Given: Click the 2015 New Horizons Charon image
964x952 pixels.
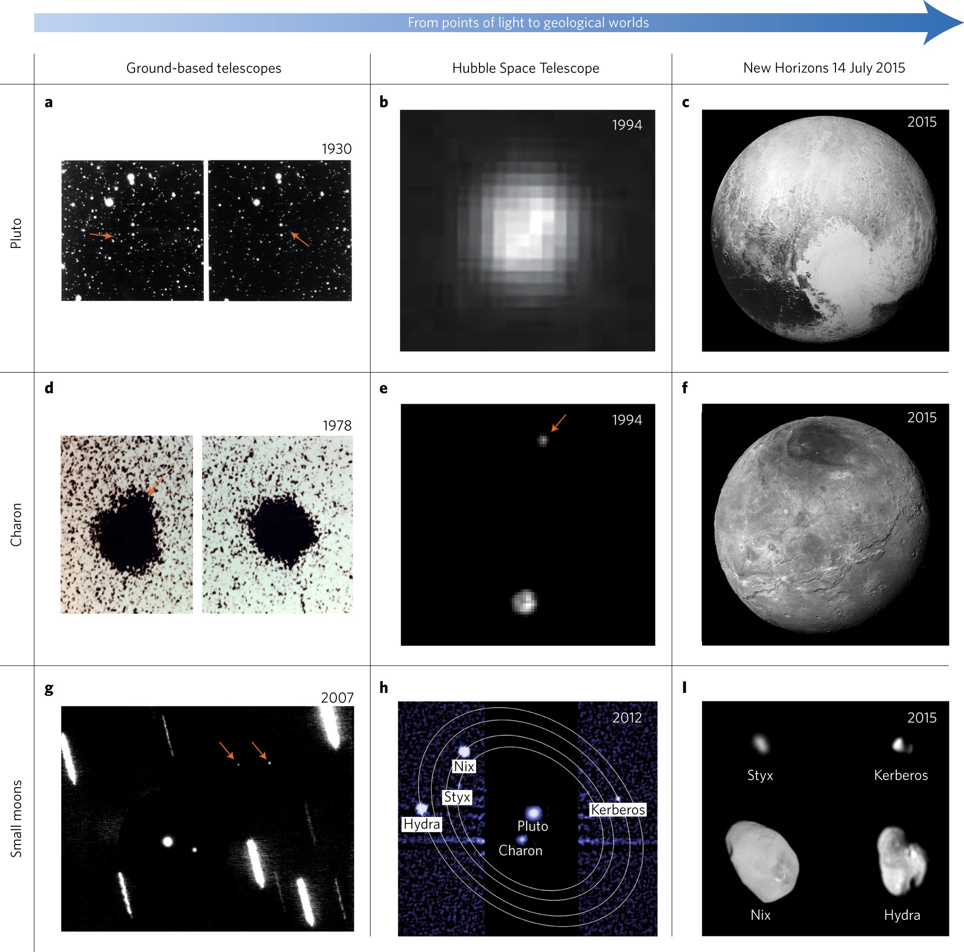Looking at the screenshot, I should click(x=825, y=524).
